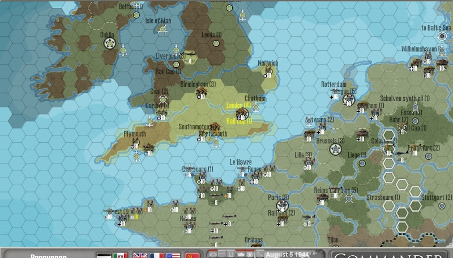
Task: Click the yellow Rail Cap (1) label
Action: pos(239,121)
